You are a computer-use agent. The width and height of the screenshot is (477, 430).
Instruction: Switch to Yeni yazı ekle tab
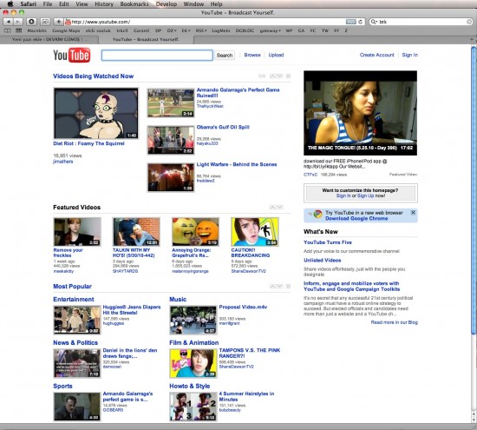tap(49, 40)
